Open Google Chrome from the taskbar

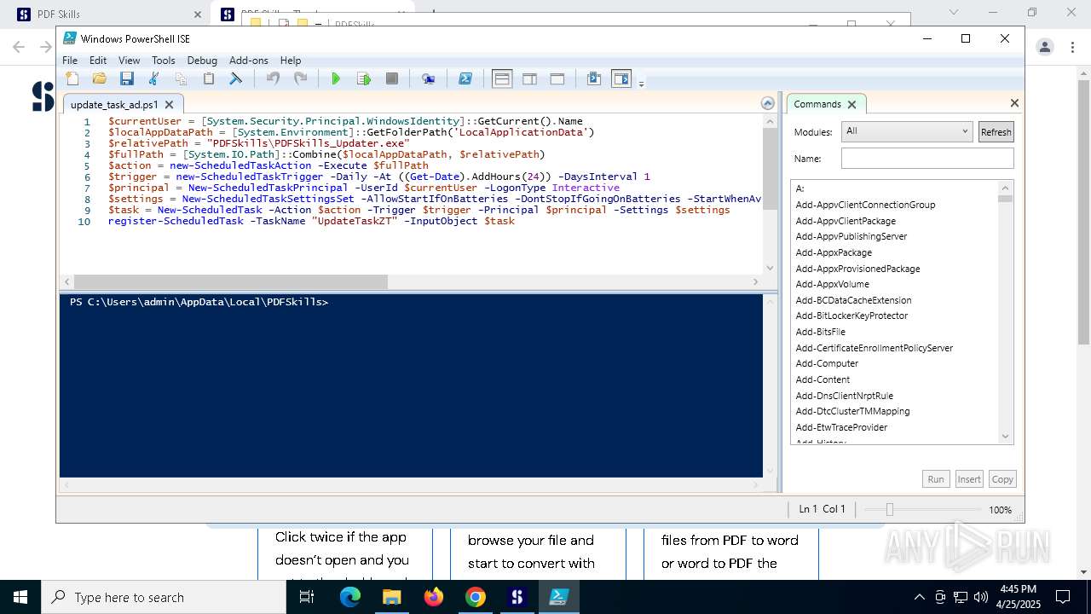coord(476,597)
